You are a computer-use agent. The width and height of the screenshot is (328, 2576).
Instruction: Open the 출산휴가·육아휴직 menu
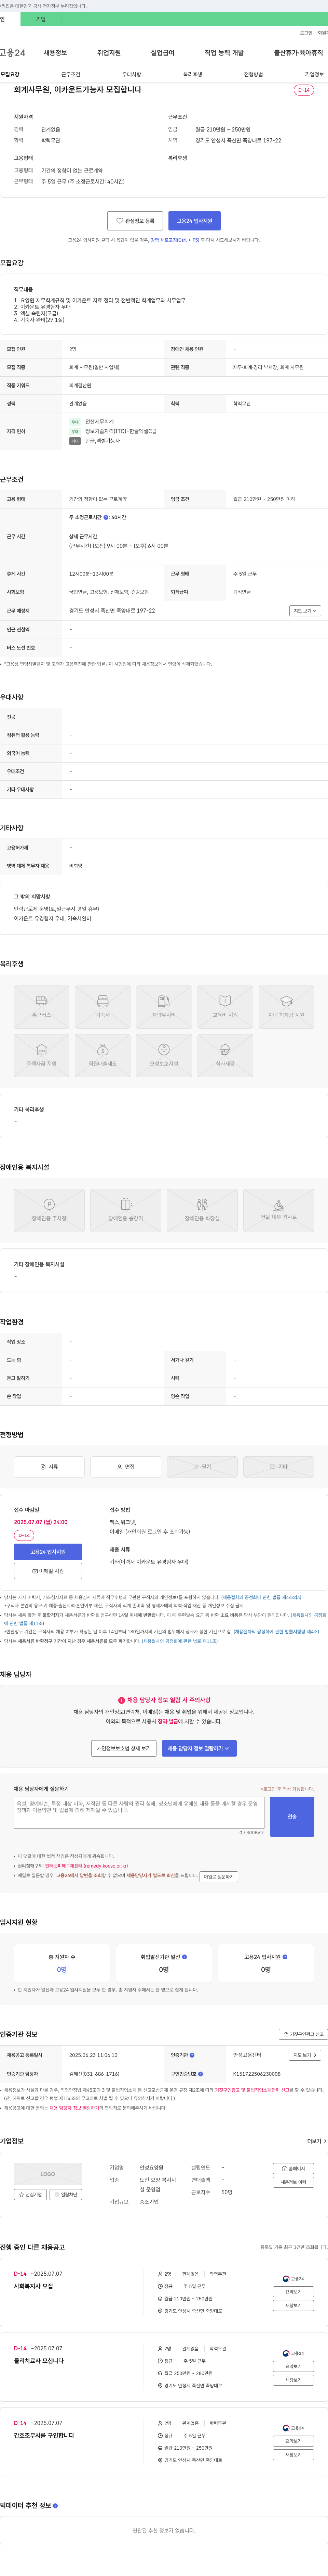(x=298, y=53)
